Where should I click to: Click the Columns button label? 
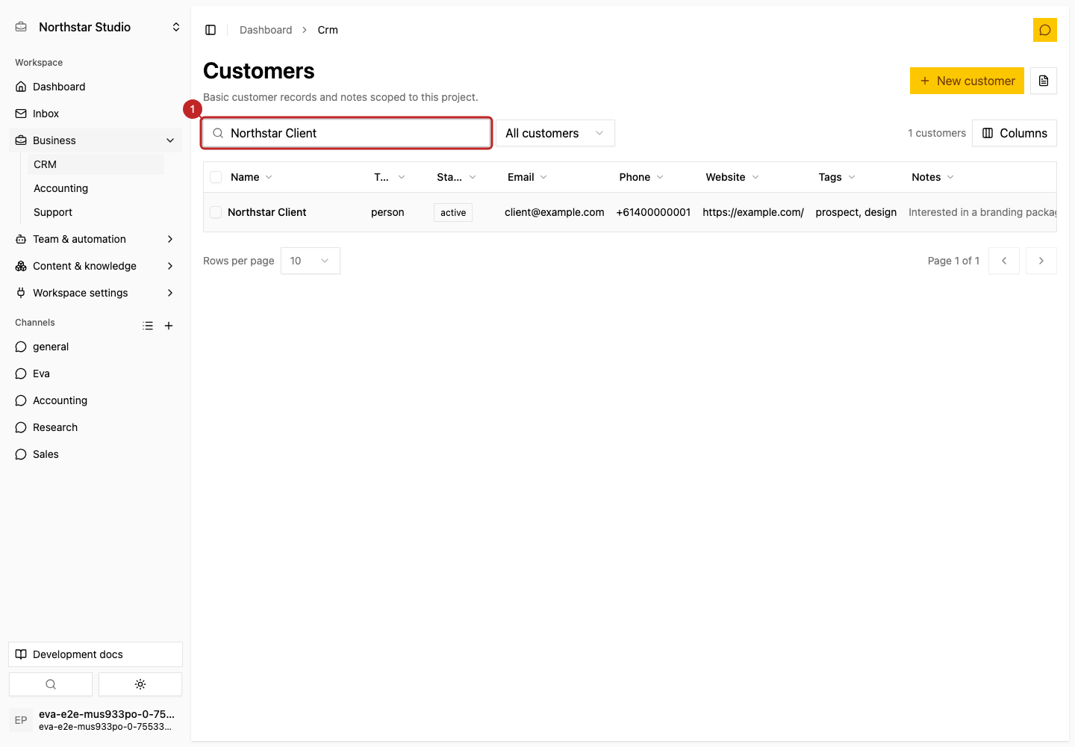[x=1023, y=133]
